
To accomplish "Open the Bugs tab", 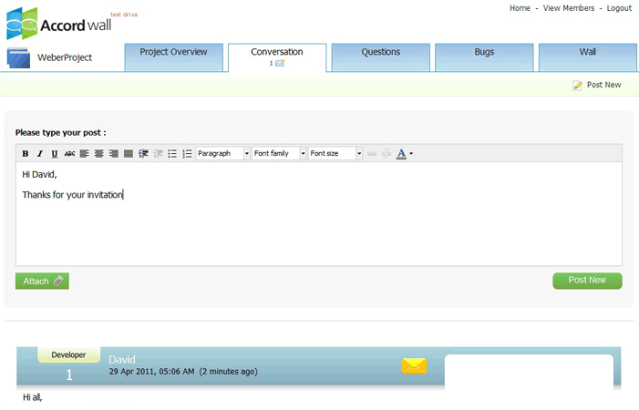I will tap(484, 53).
